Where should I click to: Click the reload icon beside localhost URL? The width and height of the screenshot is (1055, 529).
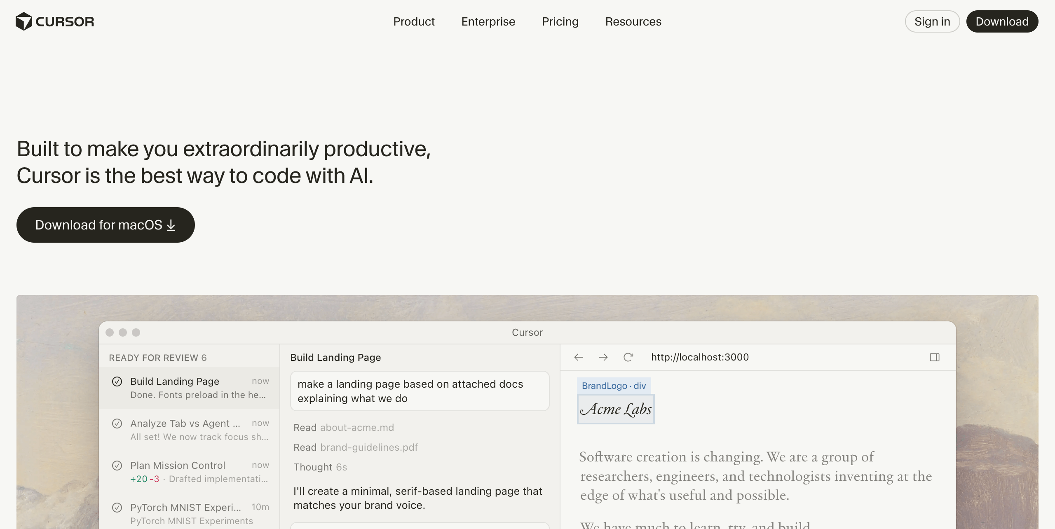628,357
